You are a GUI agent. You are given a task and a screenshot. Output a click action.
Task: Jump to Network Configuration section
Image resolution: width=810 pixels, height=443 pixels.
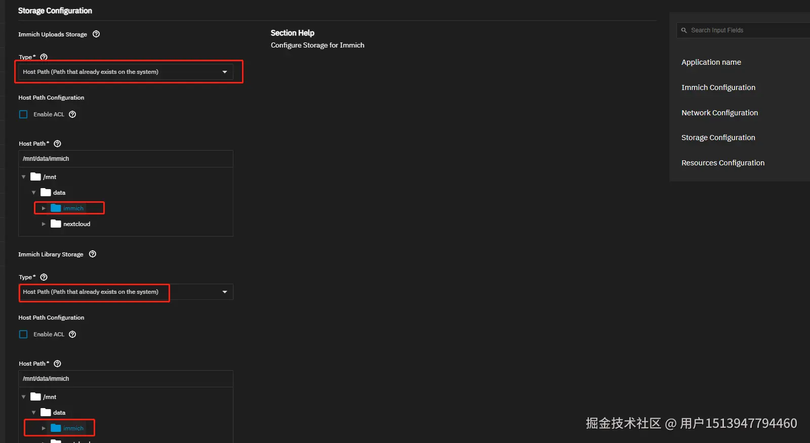click(x=719, y=113)
